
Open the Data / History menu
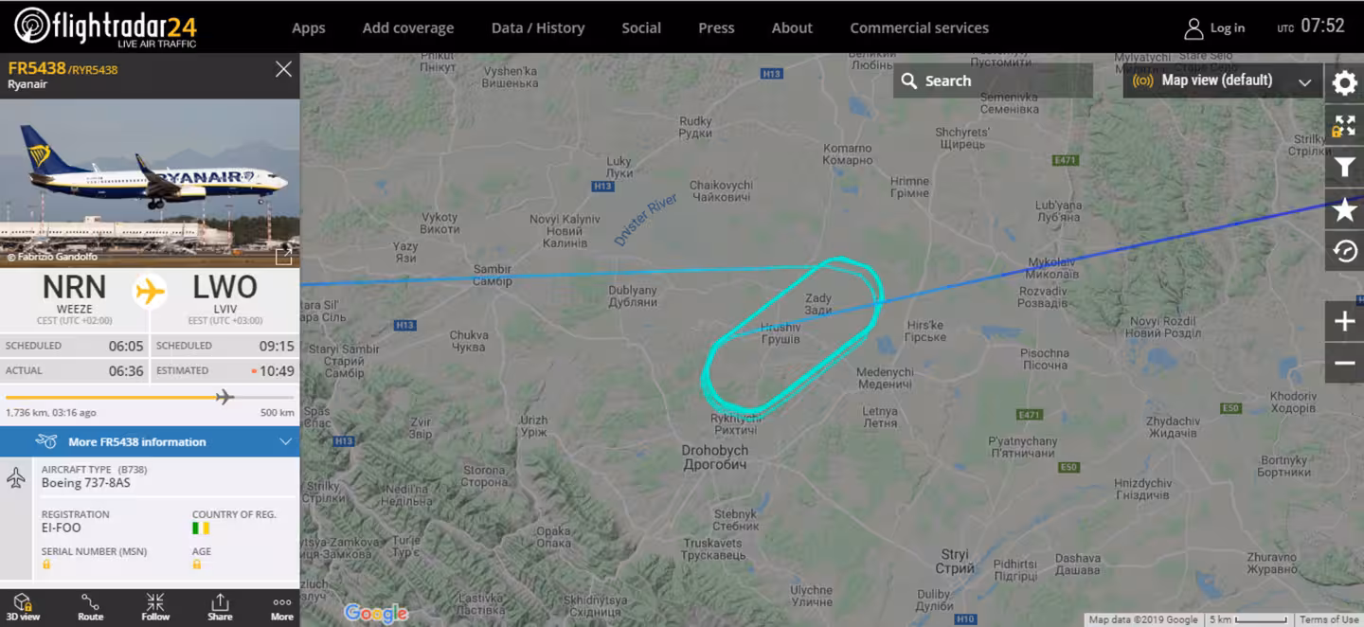click(x=537, y=27)
